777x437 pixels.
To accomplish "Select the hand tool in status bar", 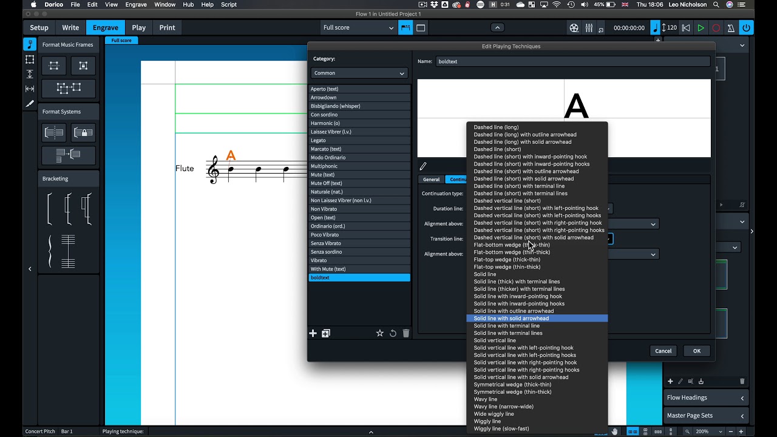I will click(615, 432).
